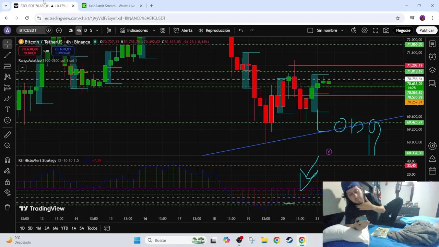Open the BTCUSDT symbol search
Screen dimensions: 439x247
tap(28, 31)
